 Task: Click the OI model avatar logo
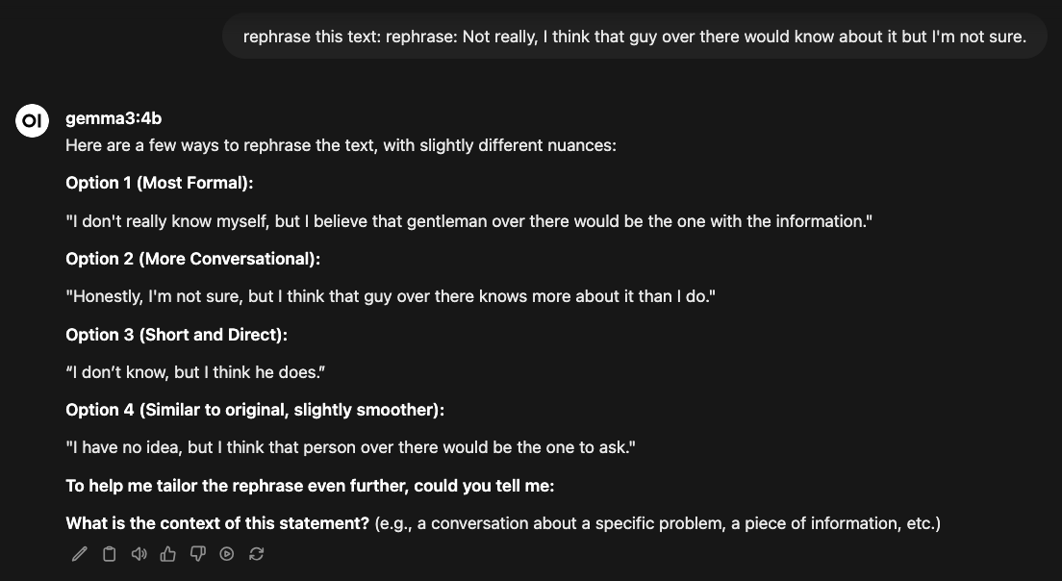click(32, 119)
